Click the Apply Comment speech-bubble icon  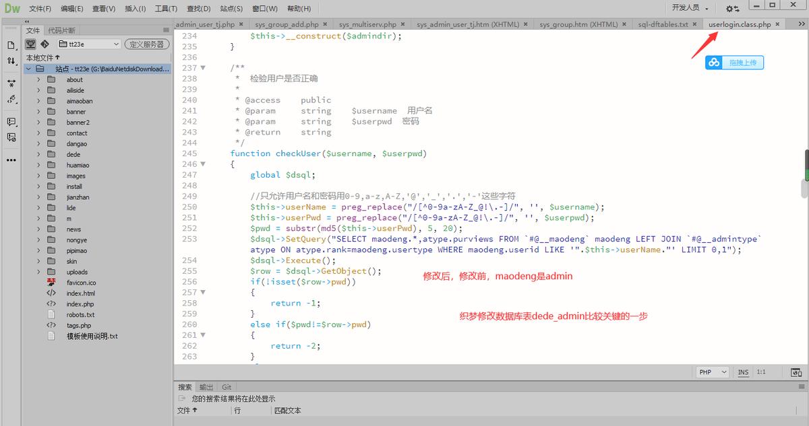[11, 122]
